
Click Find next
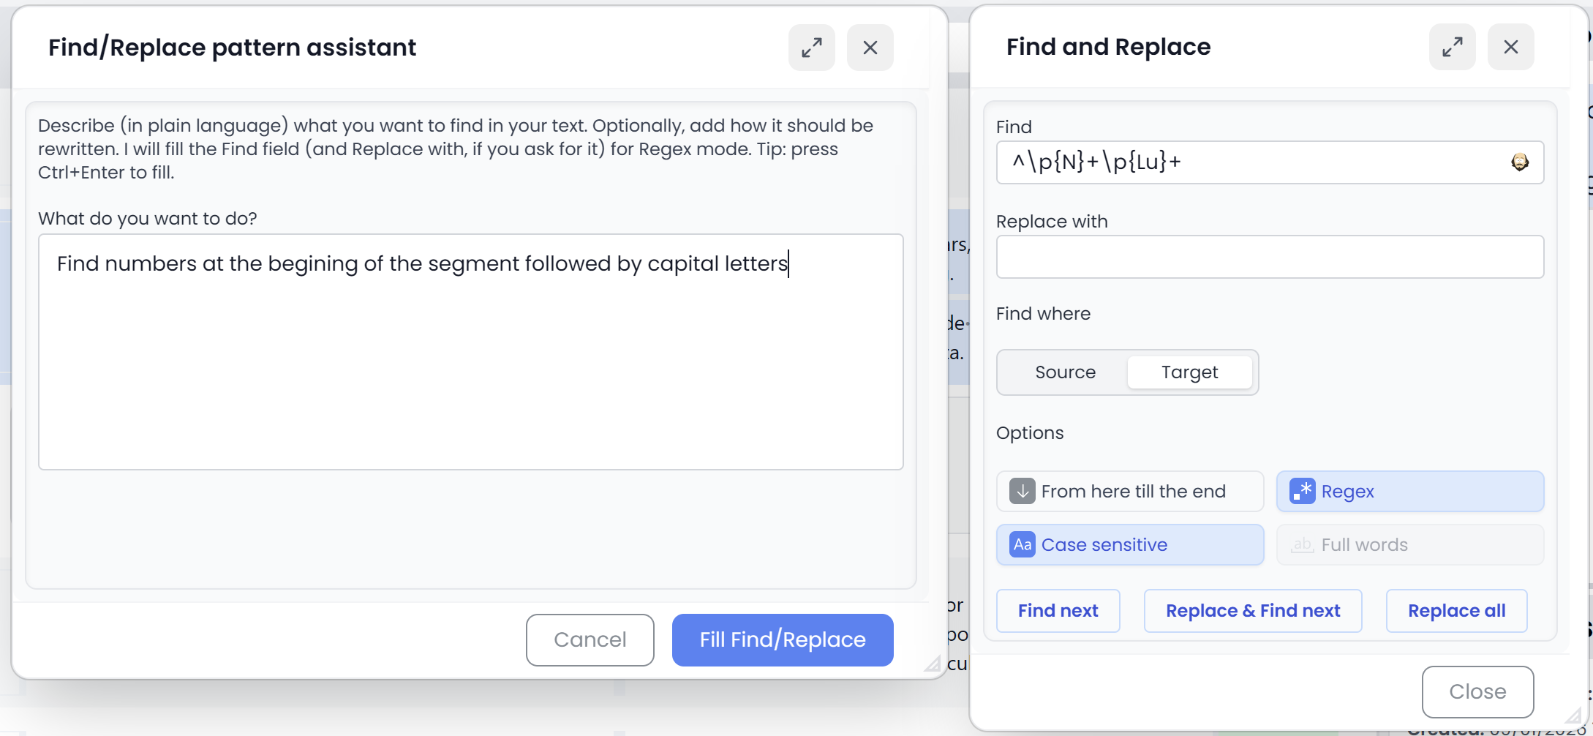pyautogui.click(x=1058, y=610)
